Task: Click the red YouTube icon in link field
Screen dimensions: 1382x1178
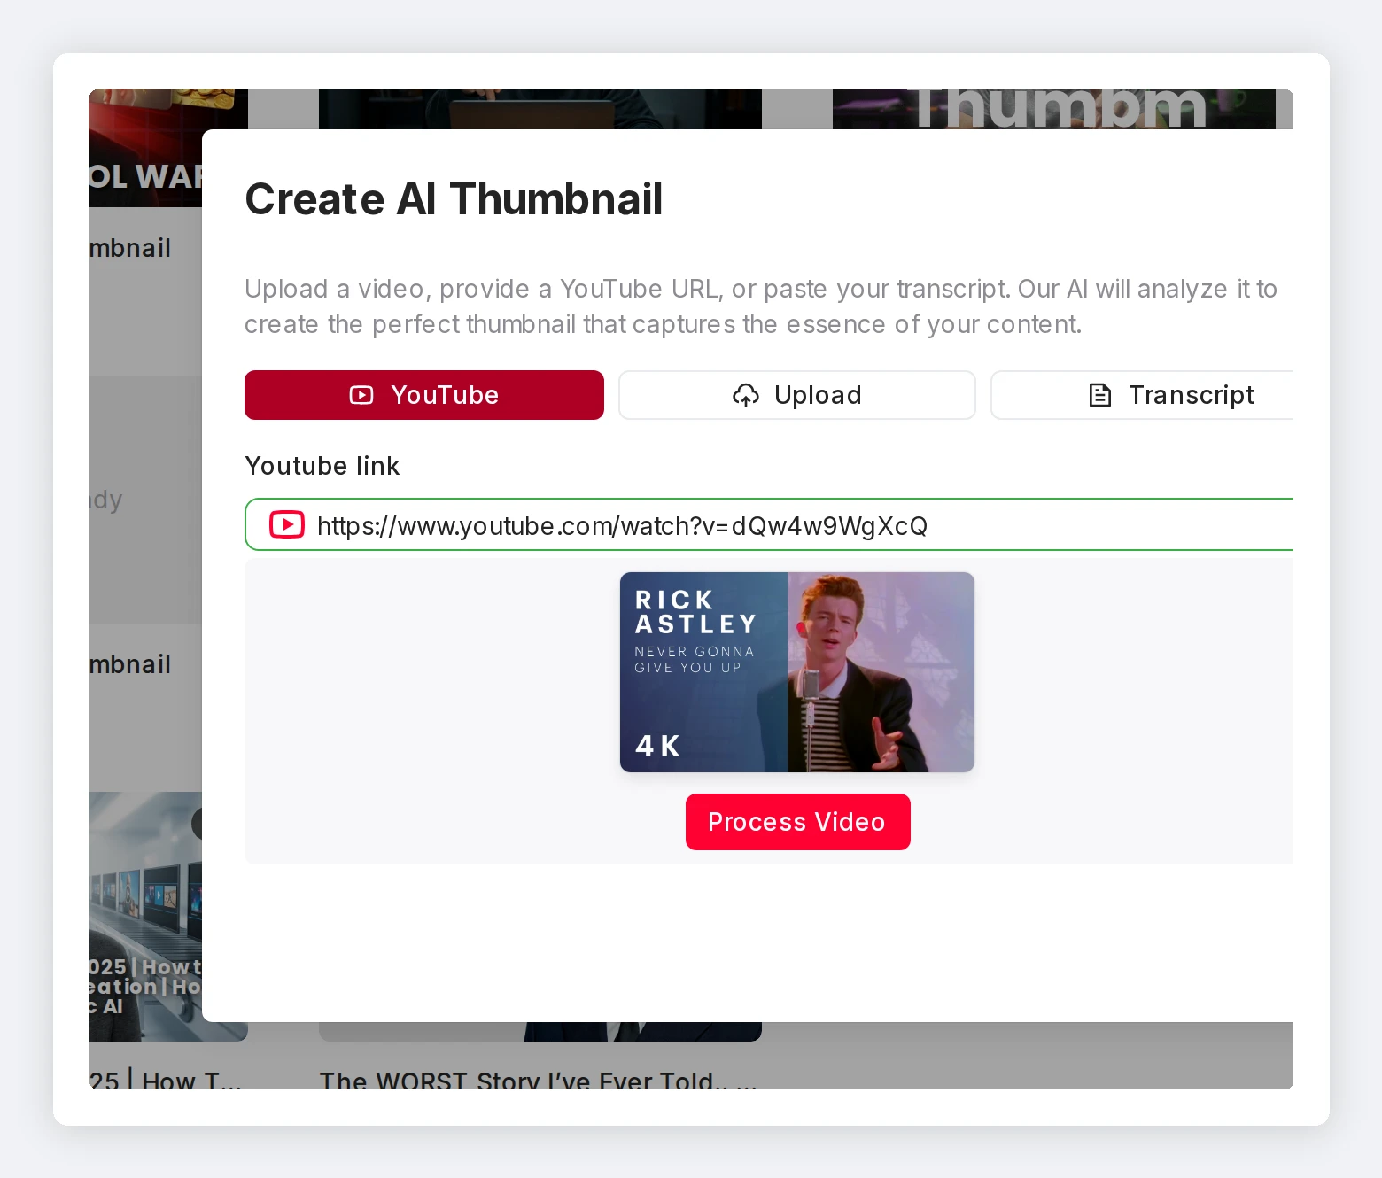Action: [x=287, y=524]
